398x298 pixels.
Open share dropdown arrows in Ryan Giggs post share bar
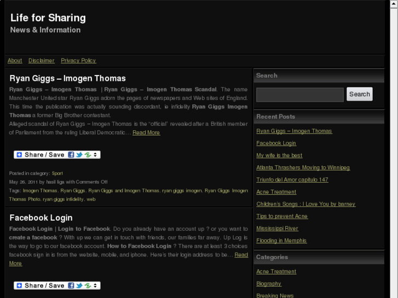click(x=95, y=155)
